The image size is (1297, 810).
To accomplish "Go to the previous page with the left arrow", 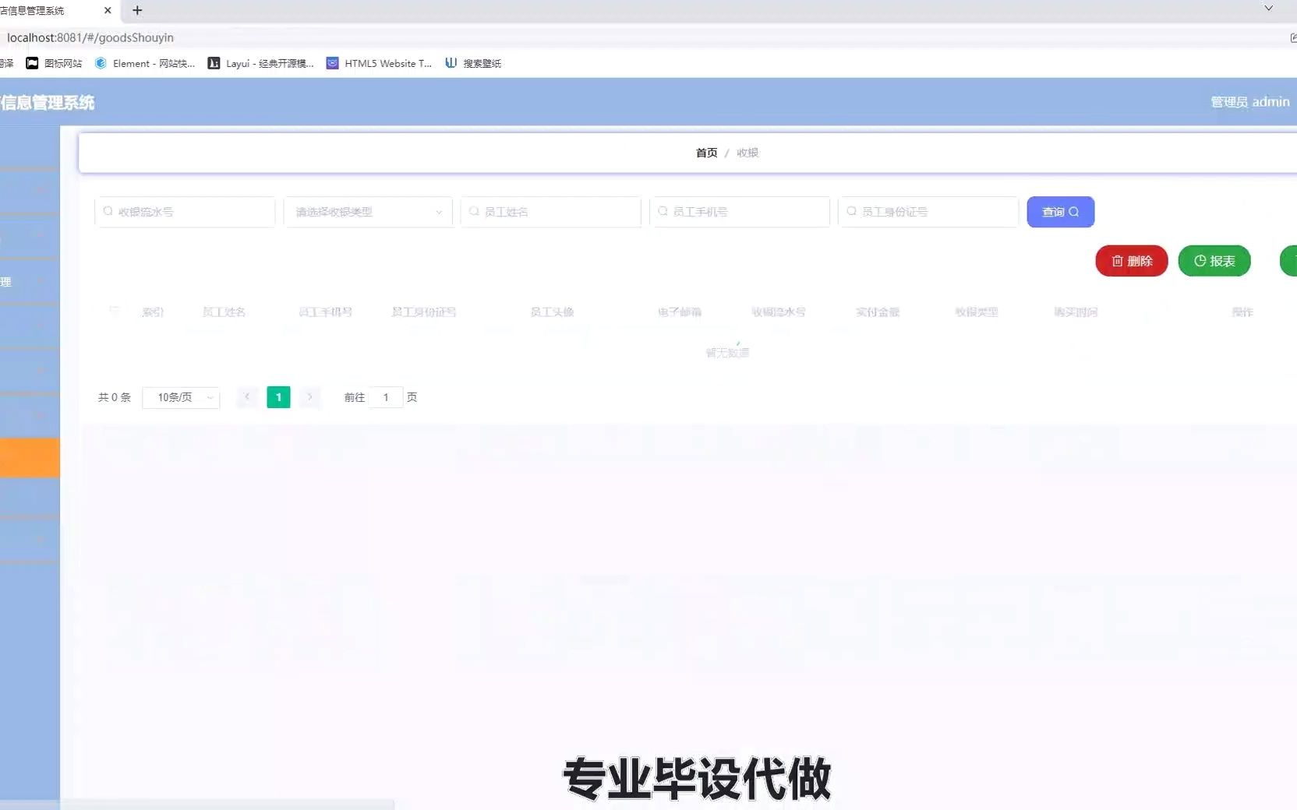I will coord(247,397).
